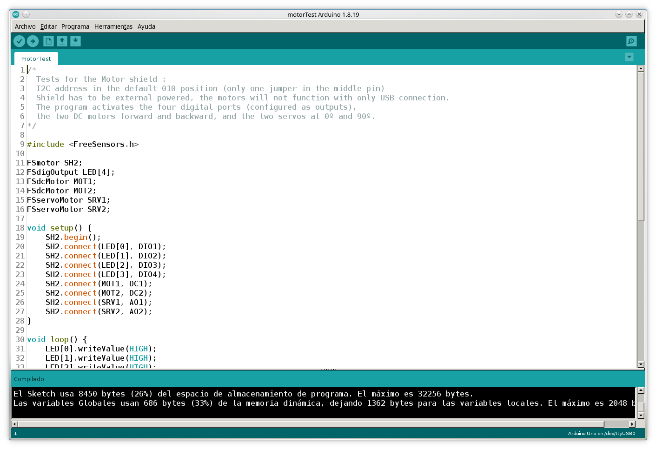Click the 'I2C address' comment line
Viewport: 656px width, 449px height.
tap(210, 88)
